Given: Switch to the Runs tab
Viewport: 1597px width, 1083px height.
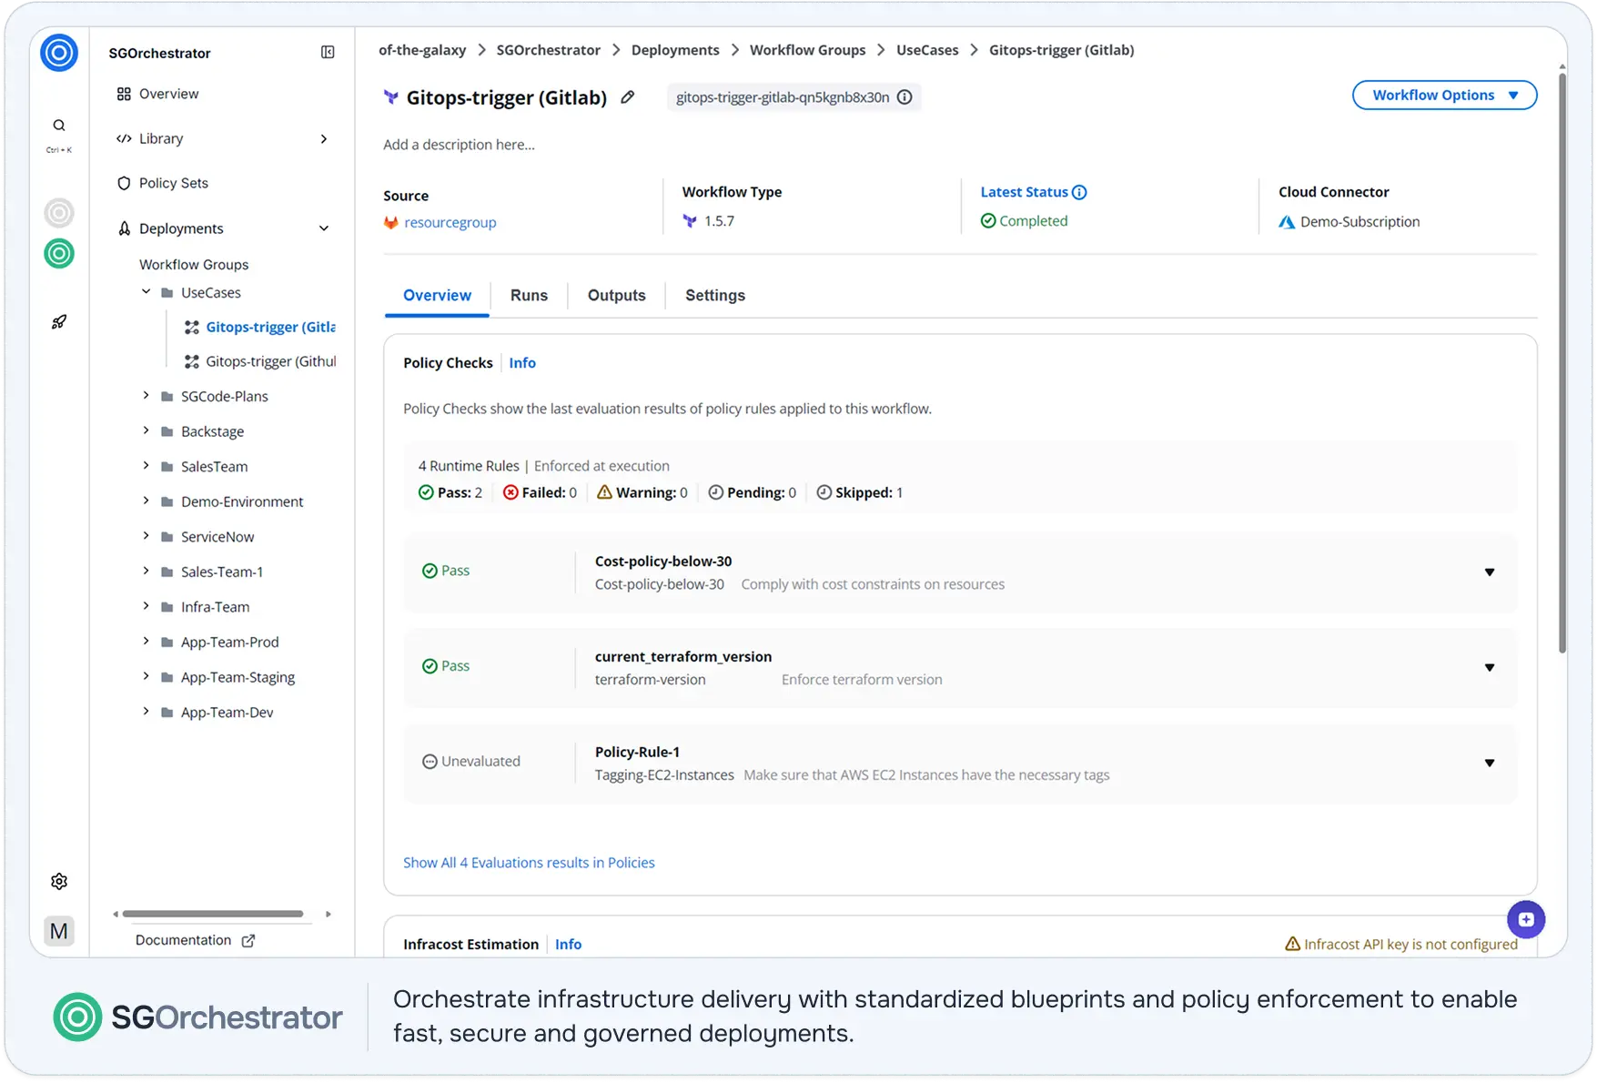Looking at the screenshot, I should 529,296.
